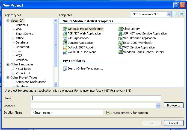Select the Console Application template icon
Screen dimensions: 187x130
65,43
